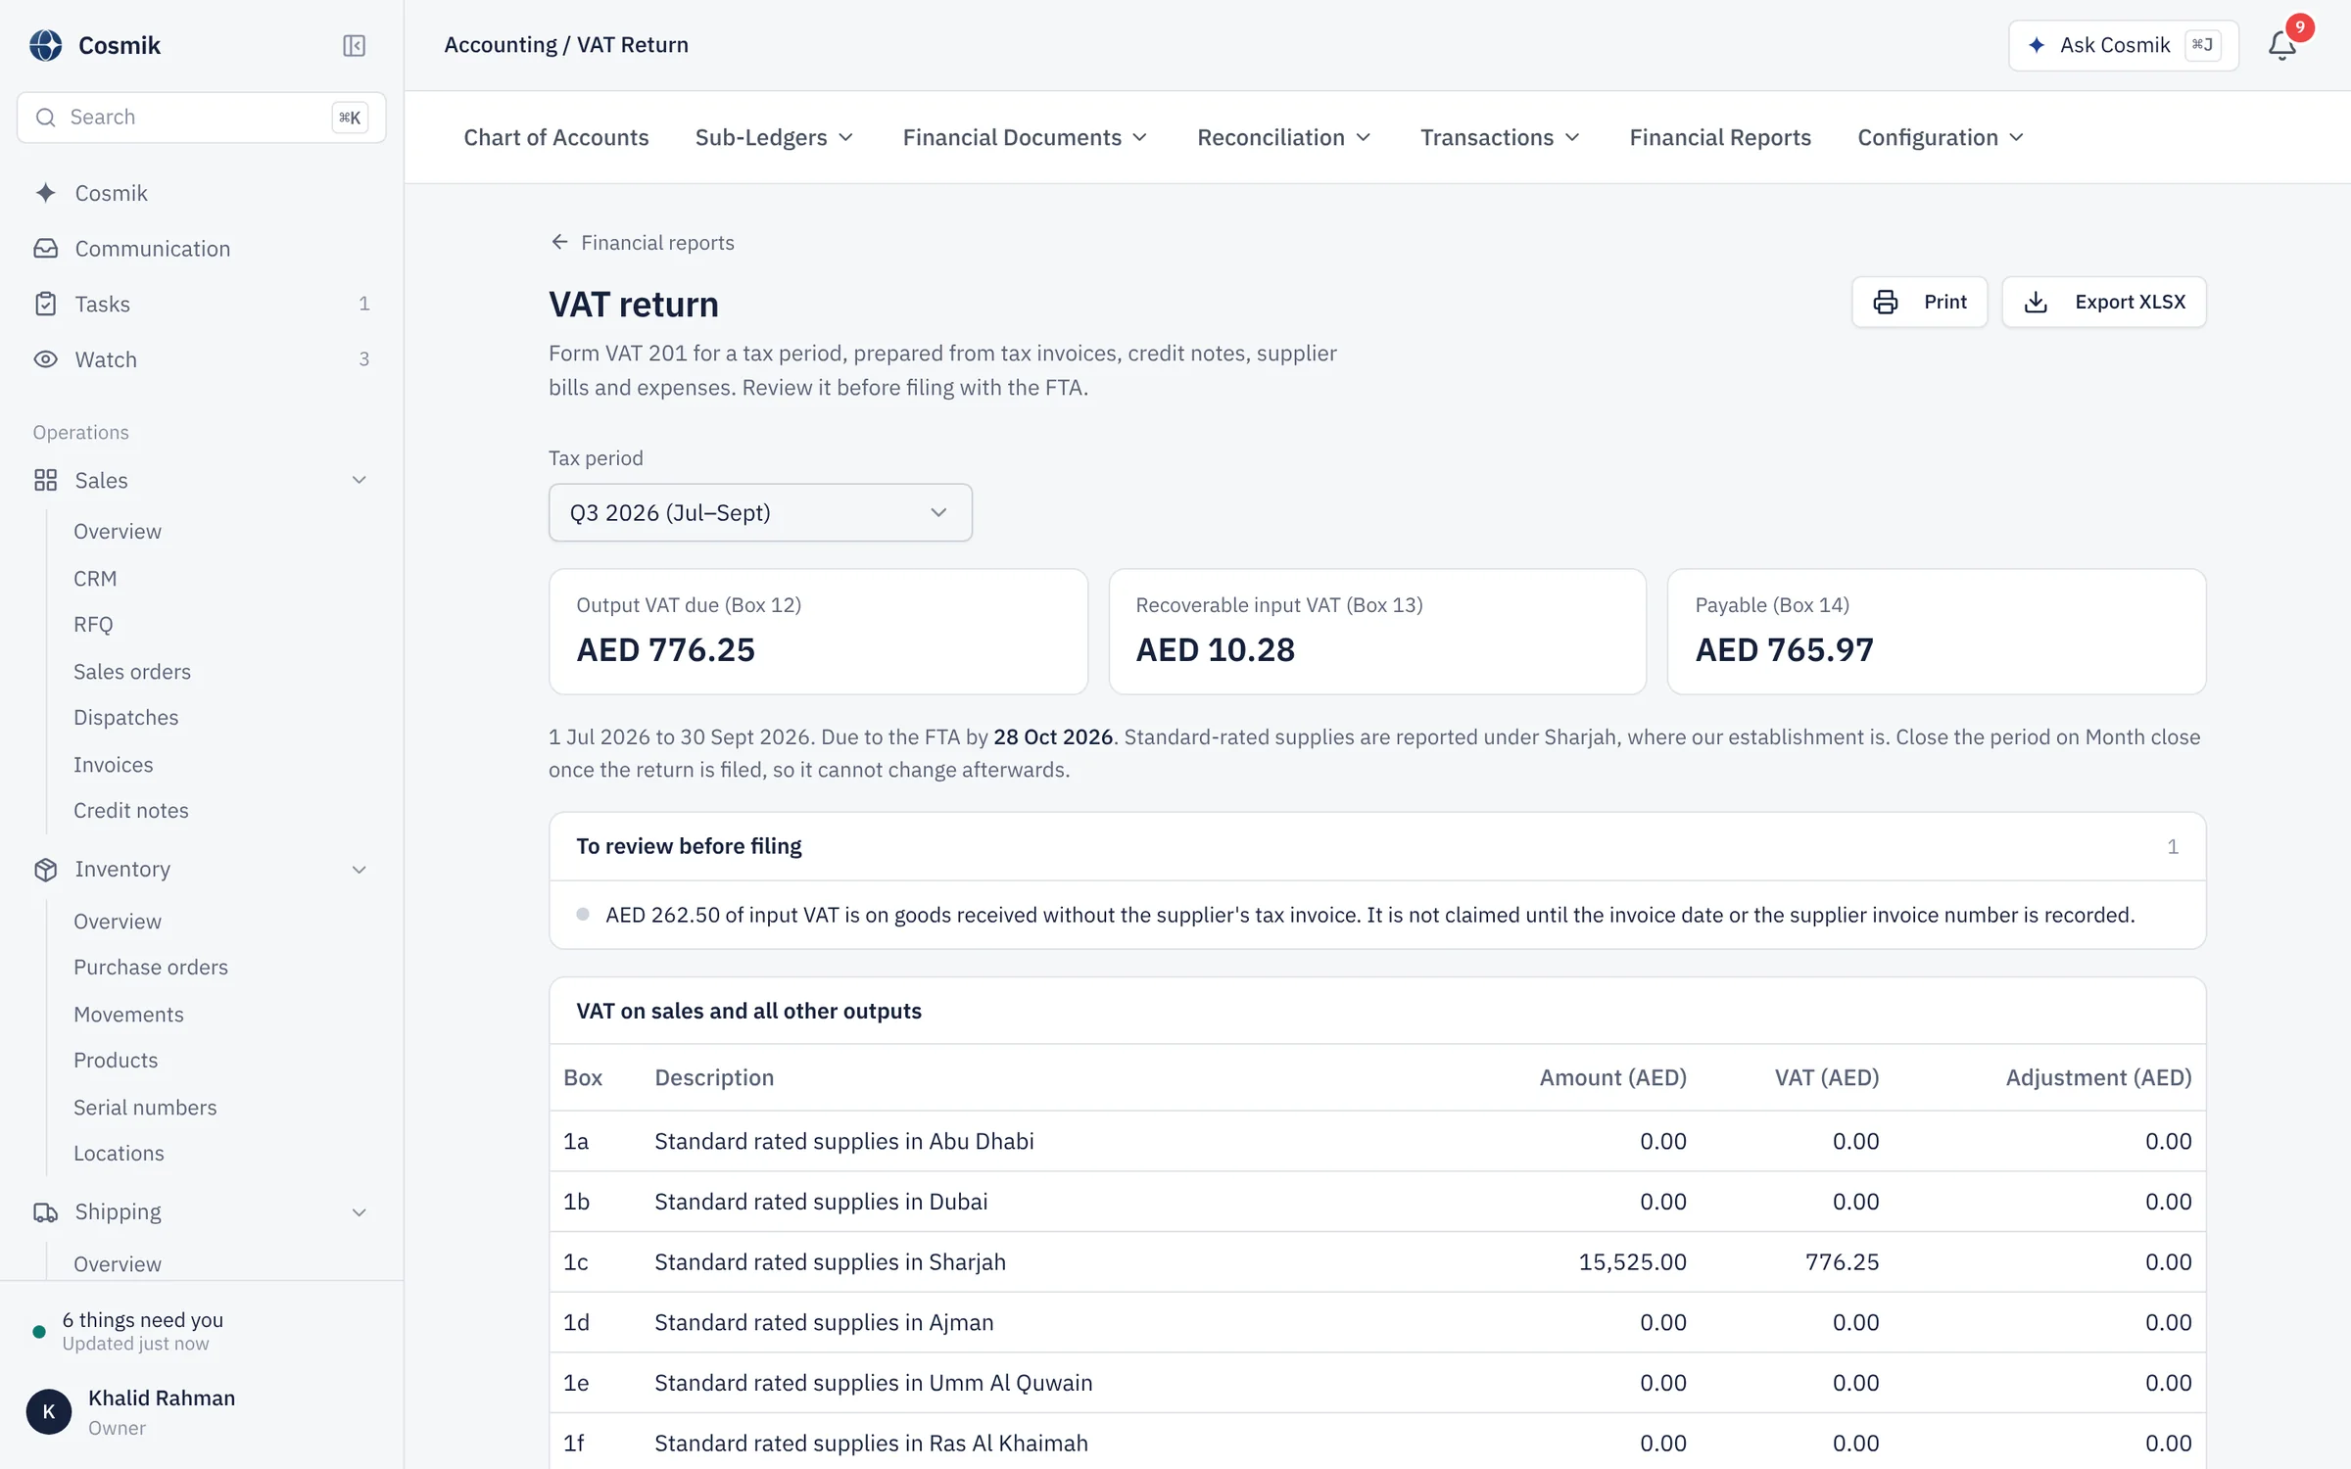Click Export XLSX button

click(2104, 302)
